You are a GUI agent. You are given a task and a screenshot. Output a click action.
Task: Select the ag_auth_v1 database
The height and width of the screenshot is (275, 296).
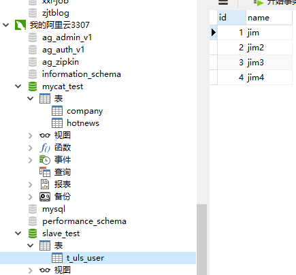[63, 50]
